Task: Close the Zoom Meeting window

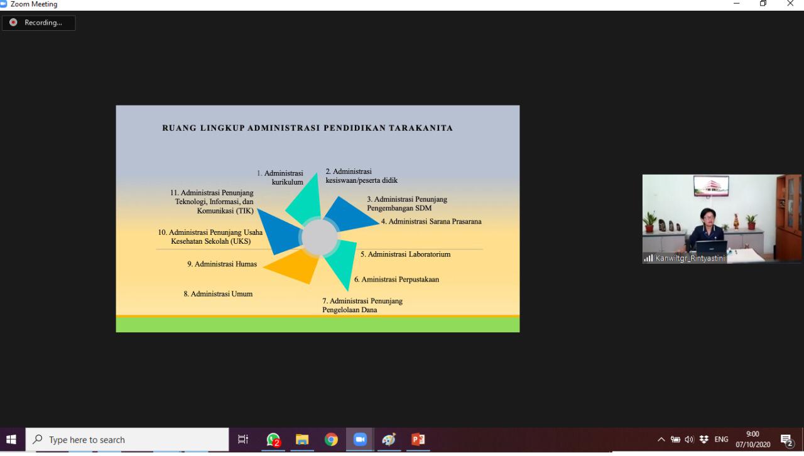Action: click(790, 4)
